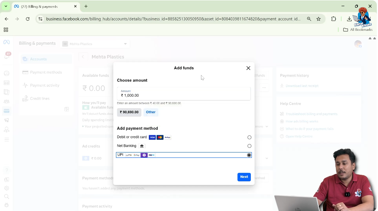Image resolution: width=378 pixels, height=211 pixels.
Task: Click Download last receipt link
Action: [x=302, y=86]
